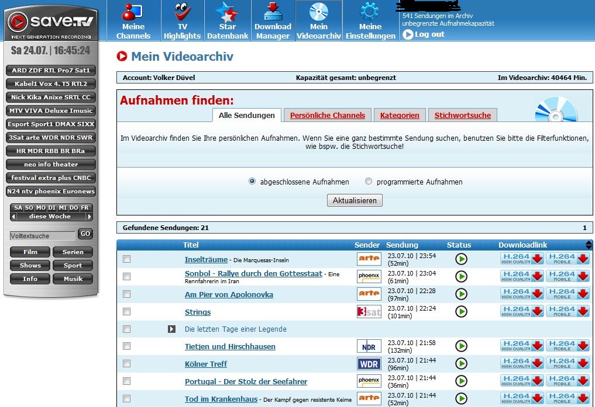Open the Film genre button
Screen dimensions: 595x407
[x=30, y=252]
